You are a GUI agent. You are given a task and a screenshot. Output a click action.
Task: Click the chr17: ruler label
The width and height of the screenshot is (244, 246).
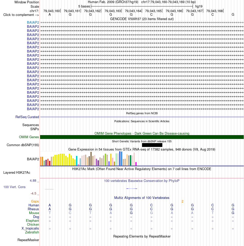pos(34,11)
